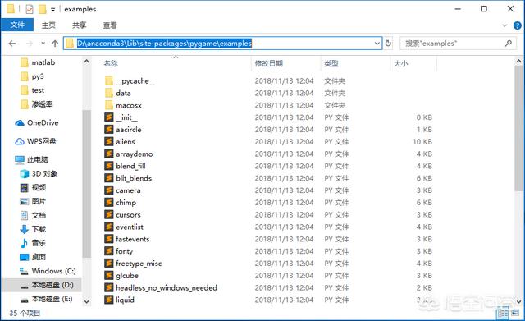Click the freetype_misc file icon

click(109, 264)
